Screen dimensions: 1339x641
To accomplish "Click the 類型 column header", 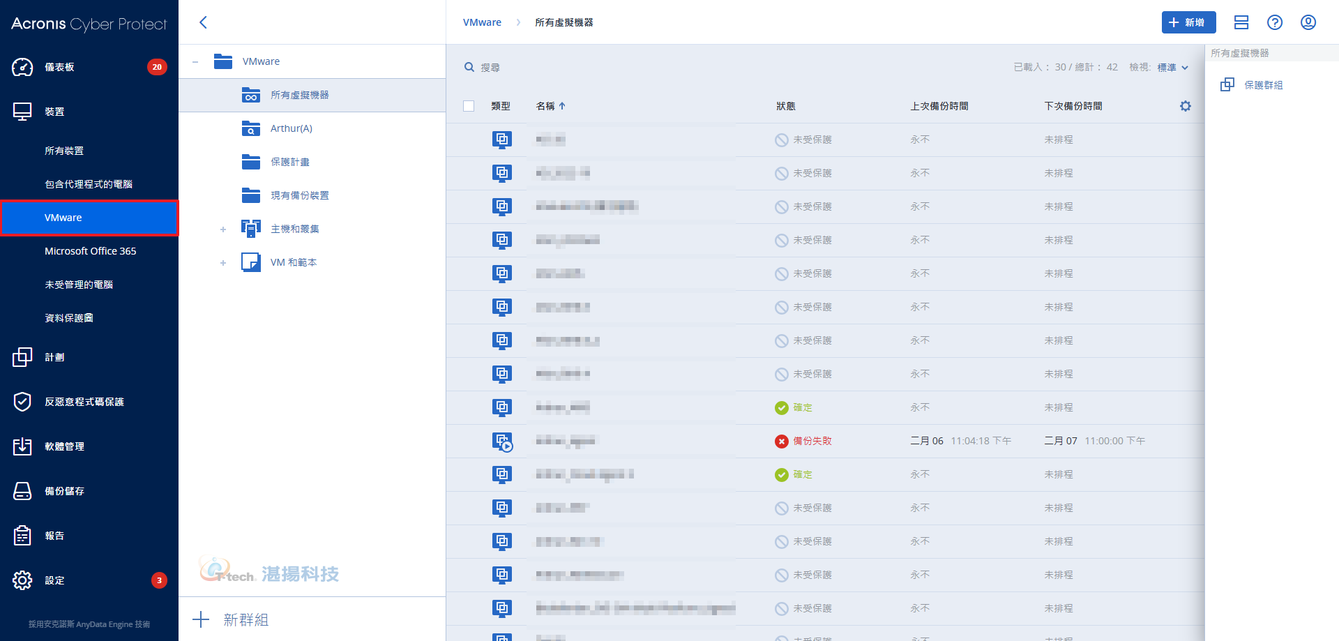I will click(501, 106).
